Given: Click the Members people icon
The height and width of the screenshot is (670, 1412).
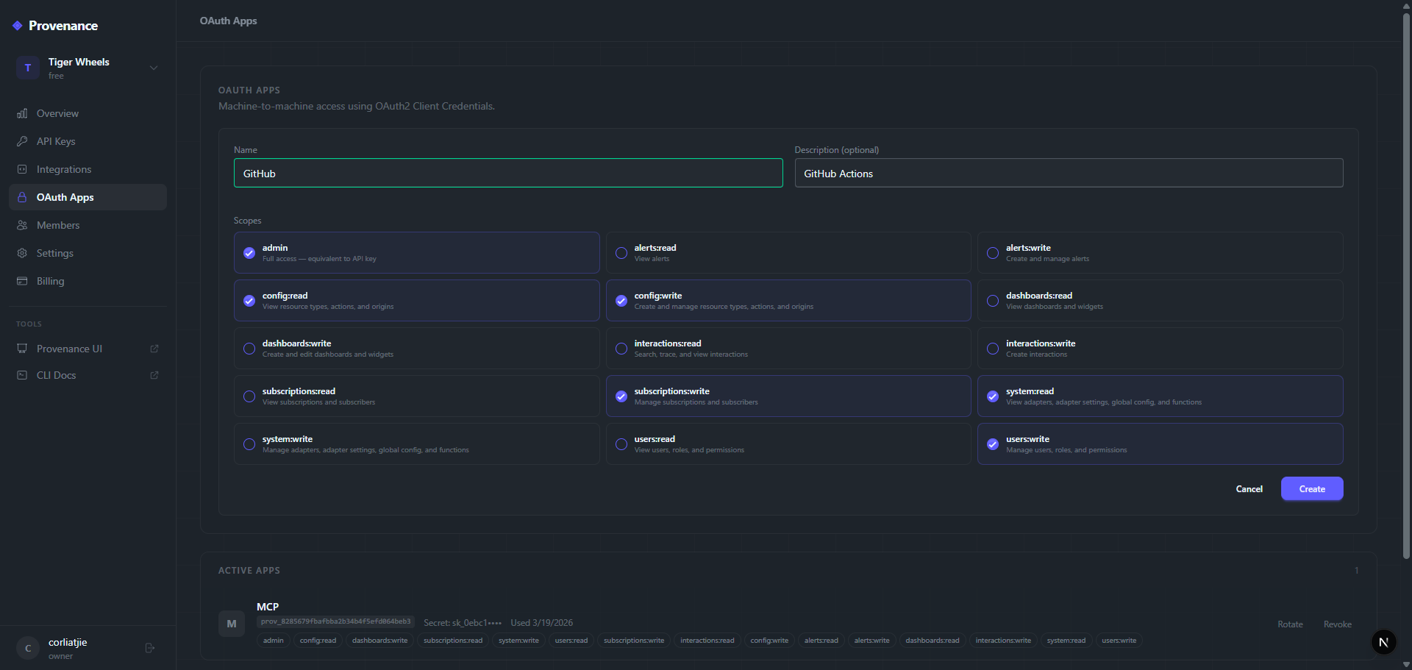Looking at the screenshot, I should [22, 225].
